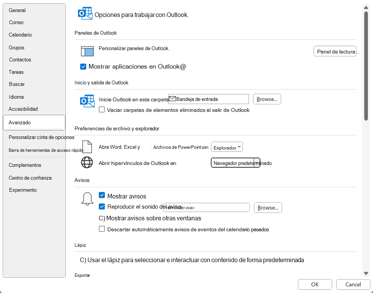Confirm settings with OK button
Viewport: 373px width, 293px height.
click(x=315, y=284)
